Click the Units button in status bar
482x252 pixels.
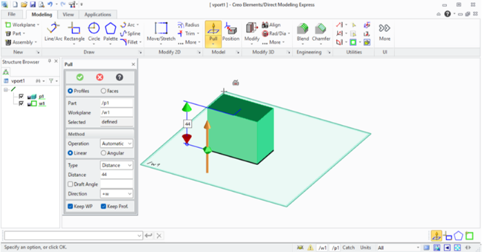click(x=365, y=247)
